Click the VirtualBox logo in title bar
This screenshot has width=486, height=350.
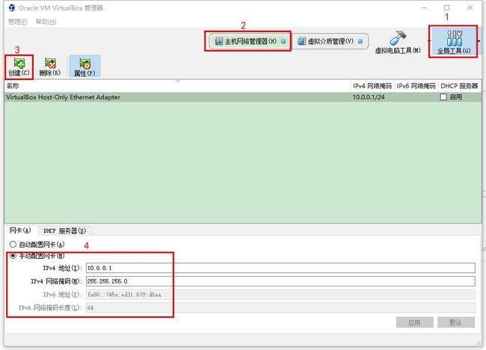[x=12, y=7]
